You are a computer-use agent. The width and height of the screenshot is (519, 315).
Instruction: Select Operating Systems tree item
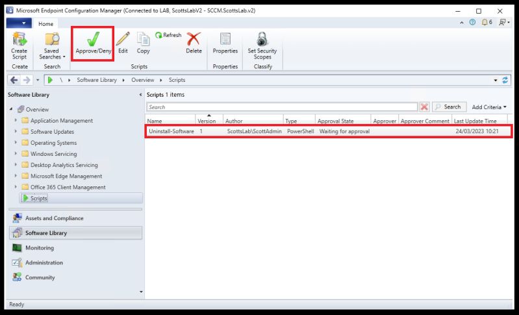pyautogui.click(x=54, y=143)
